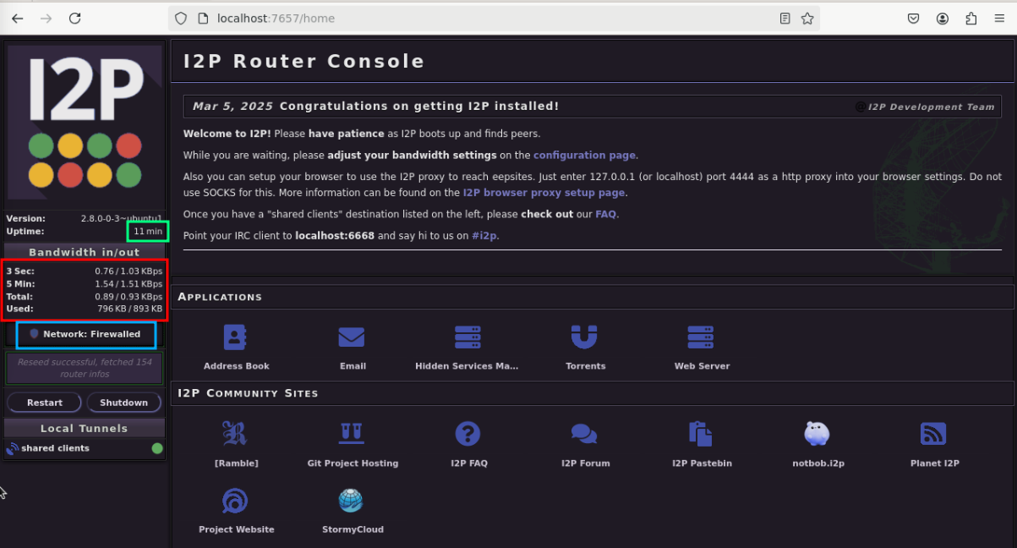1017x548 pixels.
Task: Click the Shutdown button
Action: pos(124,403)
